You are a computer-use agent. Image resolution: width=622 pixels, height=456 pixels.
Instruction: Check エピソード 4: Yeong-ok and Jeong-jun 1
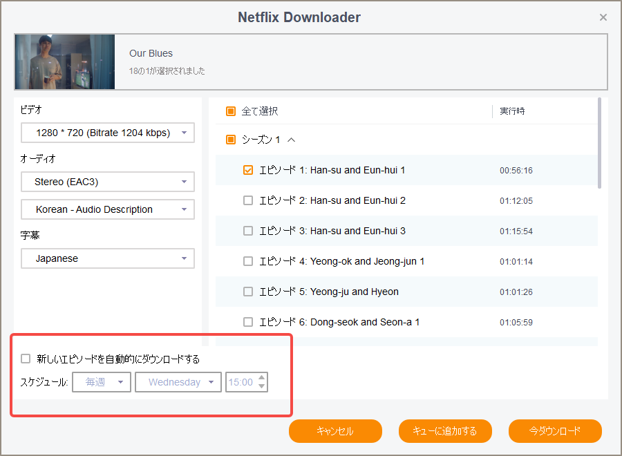248,261
